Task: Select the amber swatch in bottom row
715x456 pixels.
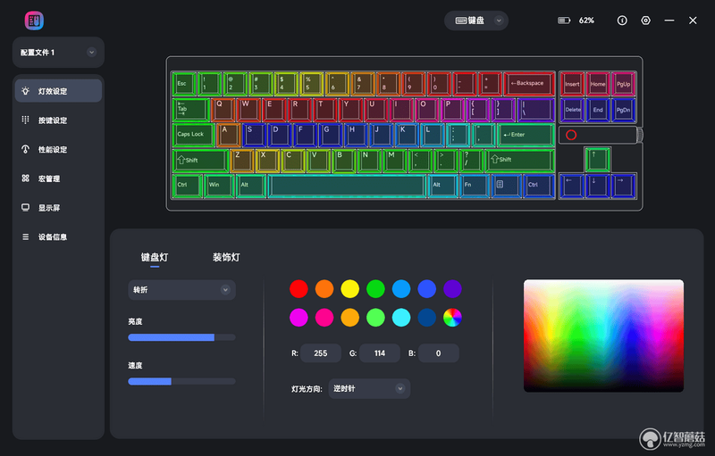Action: (x=349, y=318)
